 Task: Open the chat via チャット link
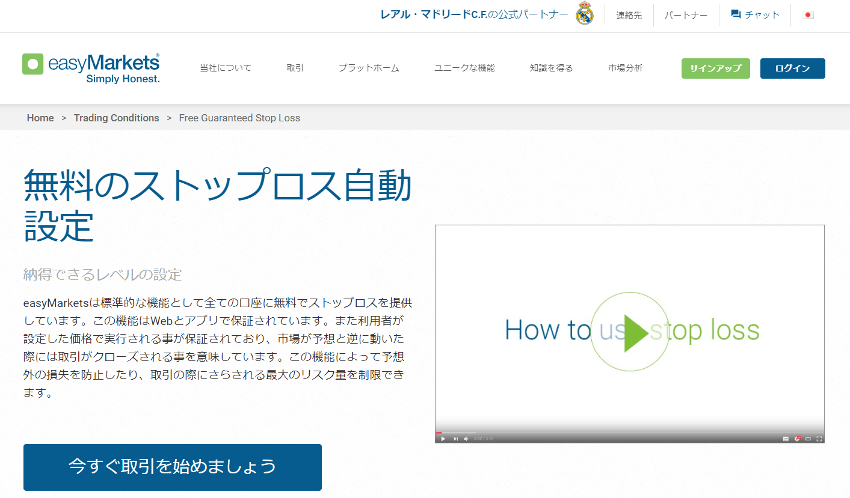pyautogui.click(x=755, y=15)
